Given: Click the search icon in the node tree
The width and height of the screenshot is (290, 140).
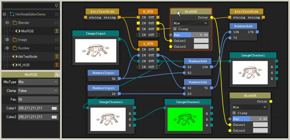Looking at the screenshot, I should [56, 5].
